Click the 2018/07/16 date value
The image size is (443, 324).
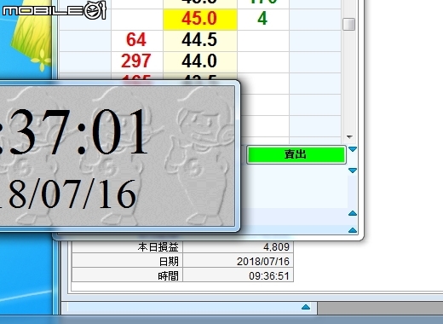(x=263, y=261)
